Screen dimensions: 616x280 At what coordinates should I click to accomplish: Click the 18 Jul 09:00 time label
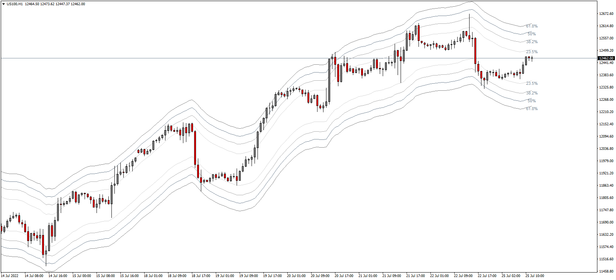point(177,276)
